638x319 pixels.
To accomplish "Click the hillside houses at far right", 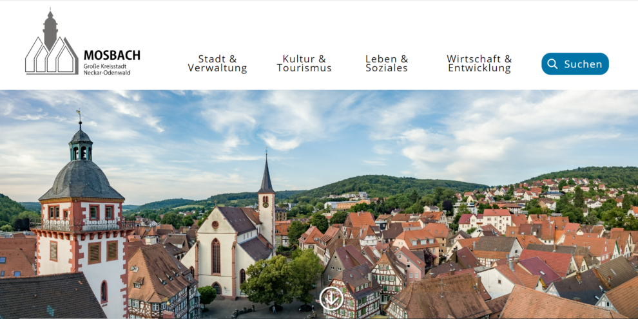I will tap(580, 193).
